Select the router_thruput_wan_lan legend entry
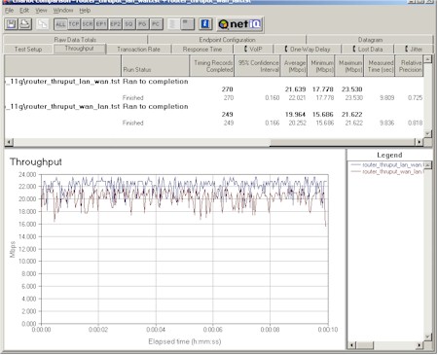This screenshot has width=438, height=355. [387, 171]
